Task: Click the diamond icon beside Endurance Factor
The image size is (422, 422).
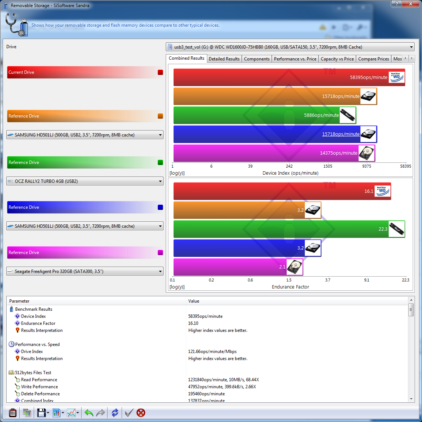Action: 17,323
